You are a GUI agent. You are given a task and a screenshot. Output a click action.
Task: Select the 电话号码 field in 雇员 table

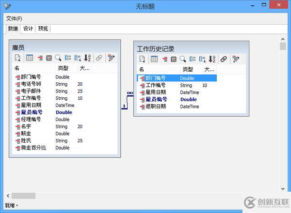point(31,84)
